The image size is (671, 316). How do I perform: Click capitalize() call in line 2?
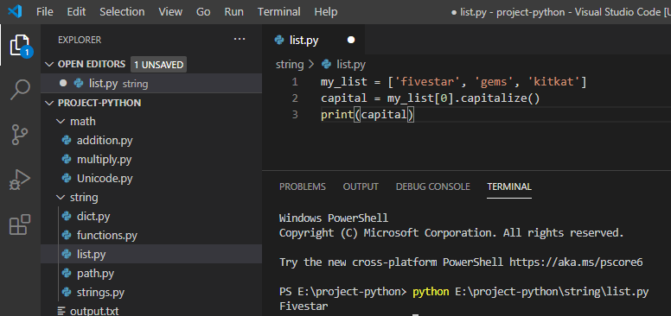click(501, 98)
